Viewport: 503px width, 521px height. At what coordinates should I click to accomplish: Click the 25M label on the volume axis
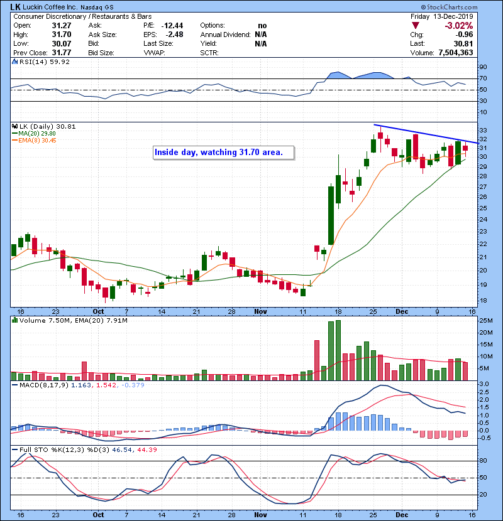click(485, 321)
